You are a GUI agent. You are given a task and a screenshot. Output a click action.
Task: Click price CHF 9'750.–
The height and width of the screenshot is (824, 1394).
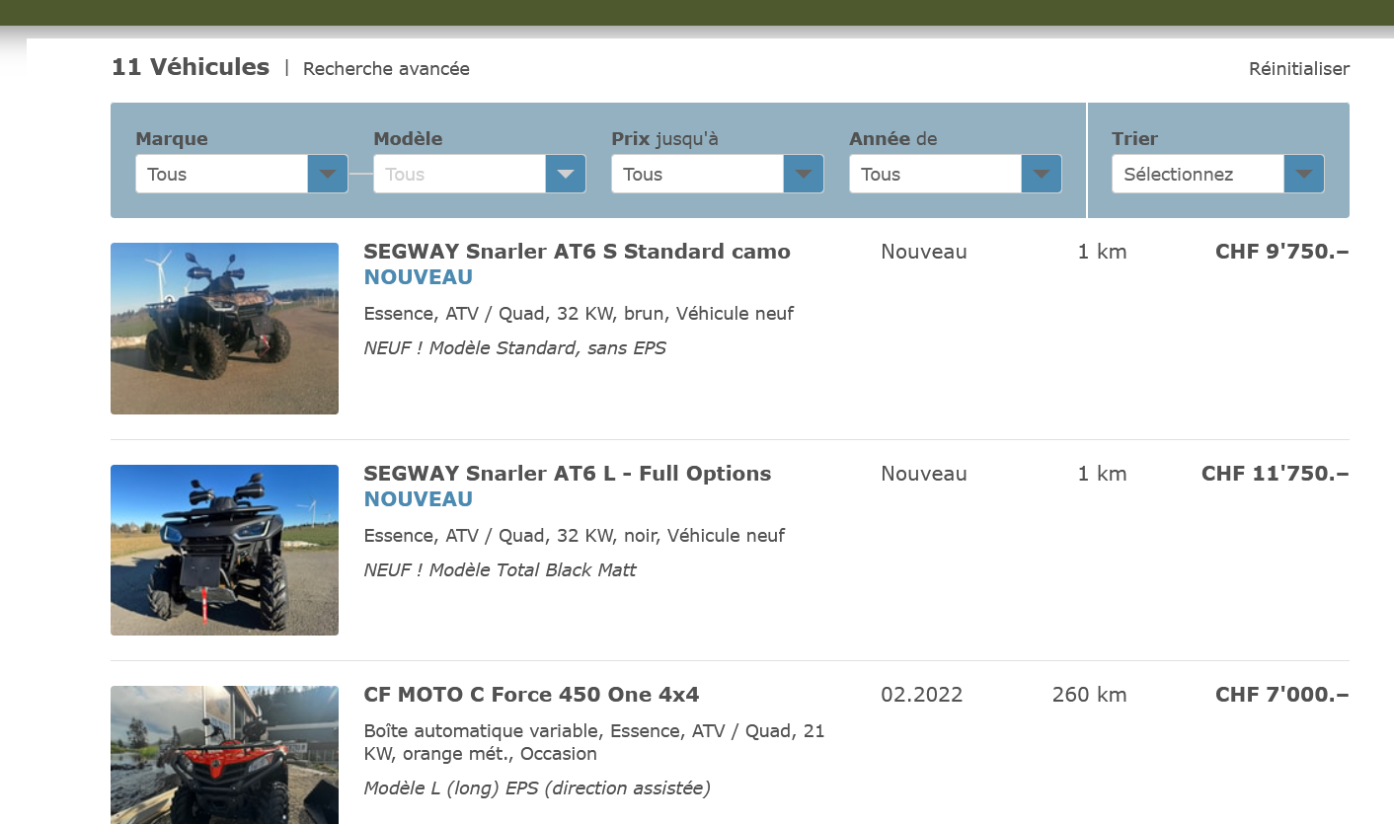tap(1281, 252)
